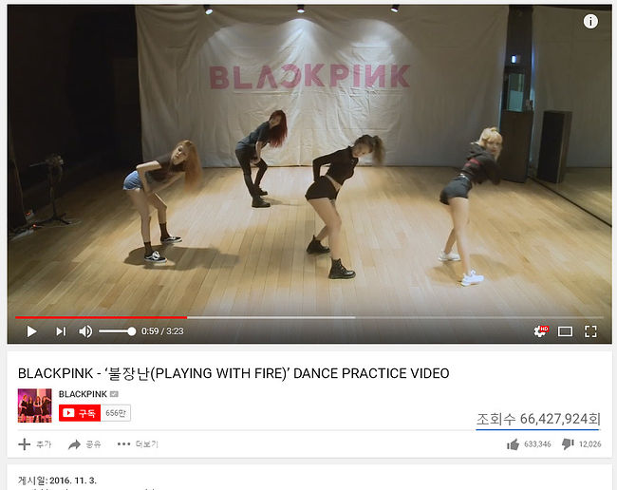
Task: Click the video title text
Action: (x=234, y=373)
